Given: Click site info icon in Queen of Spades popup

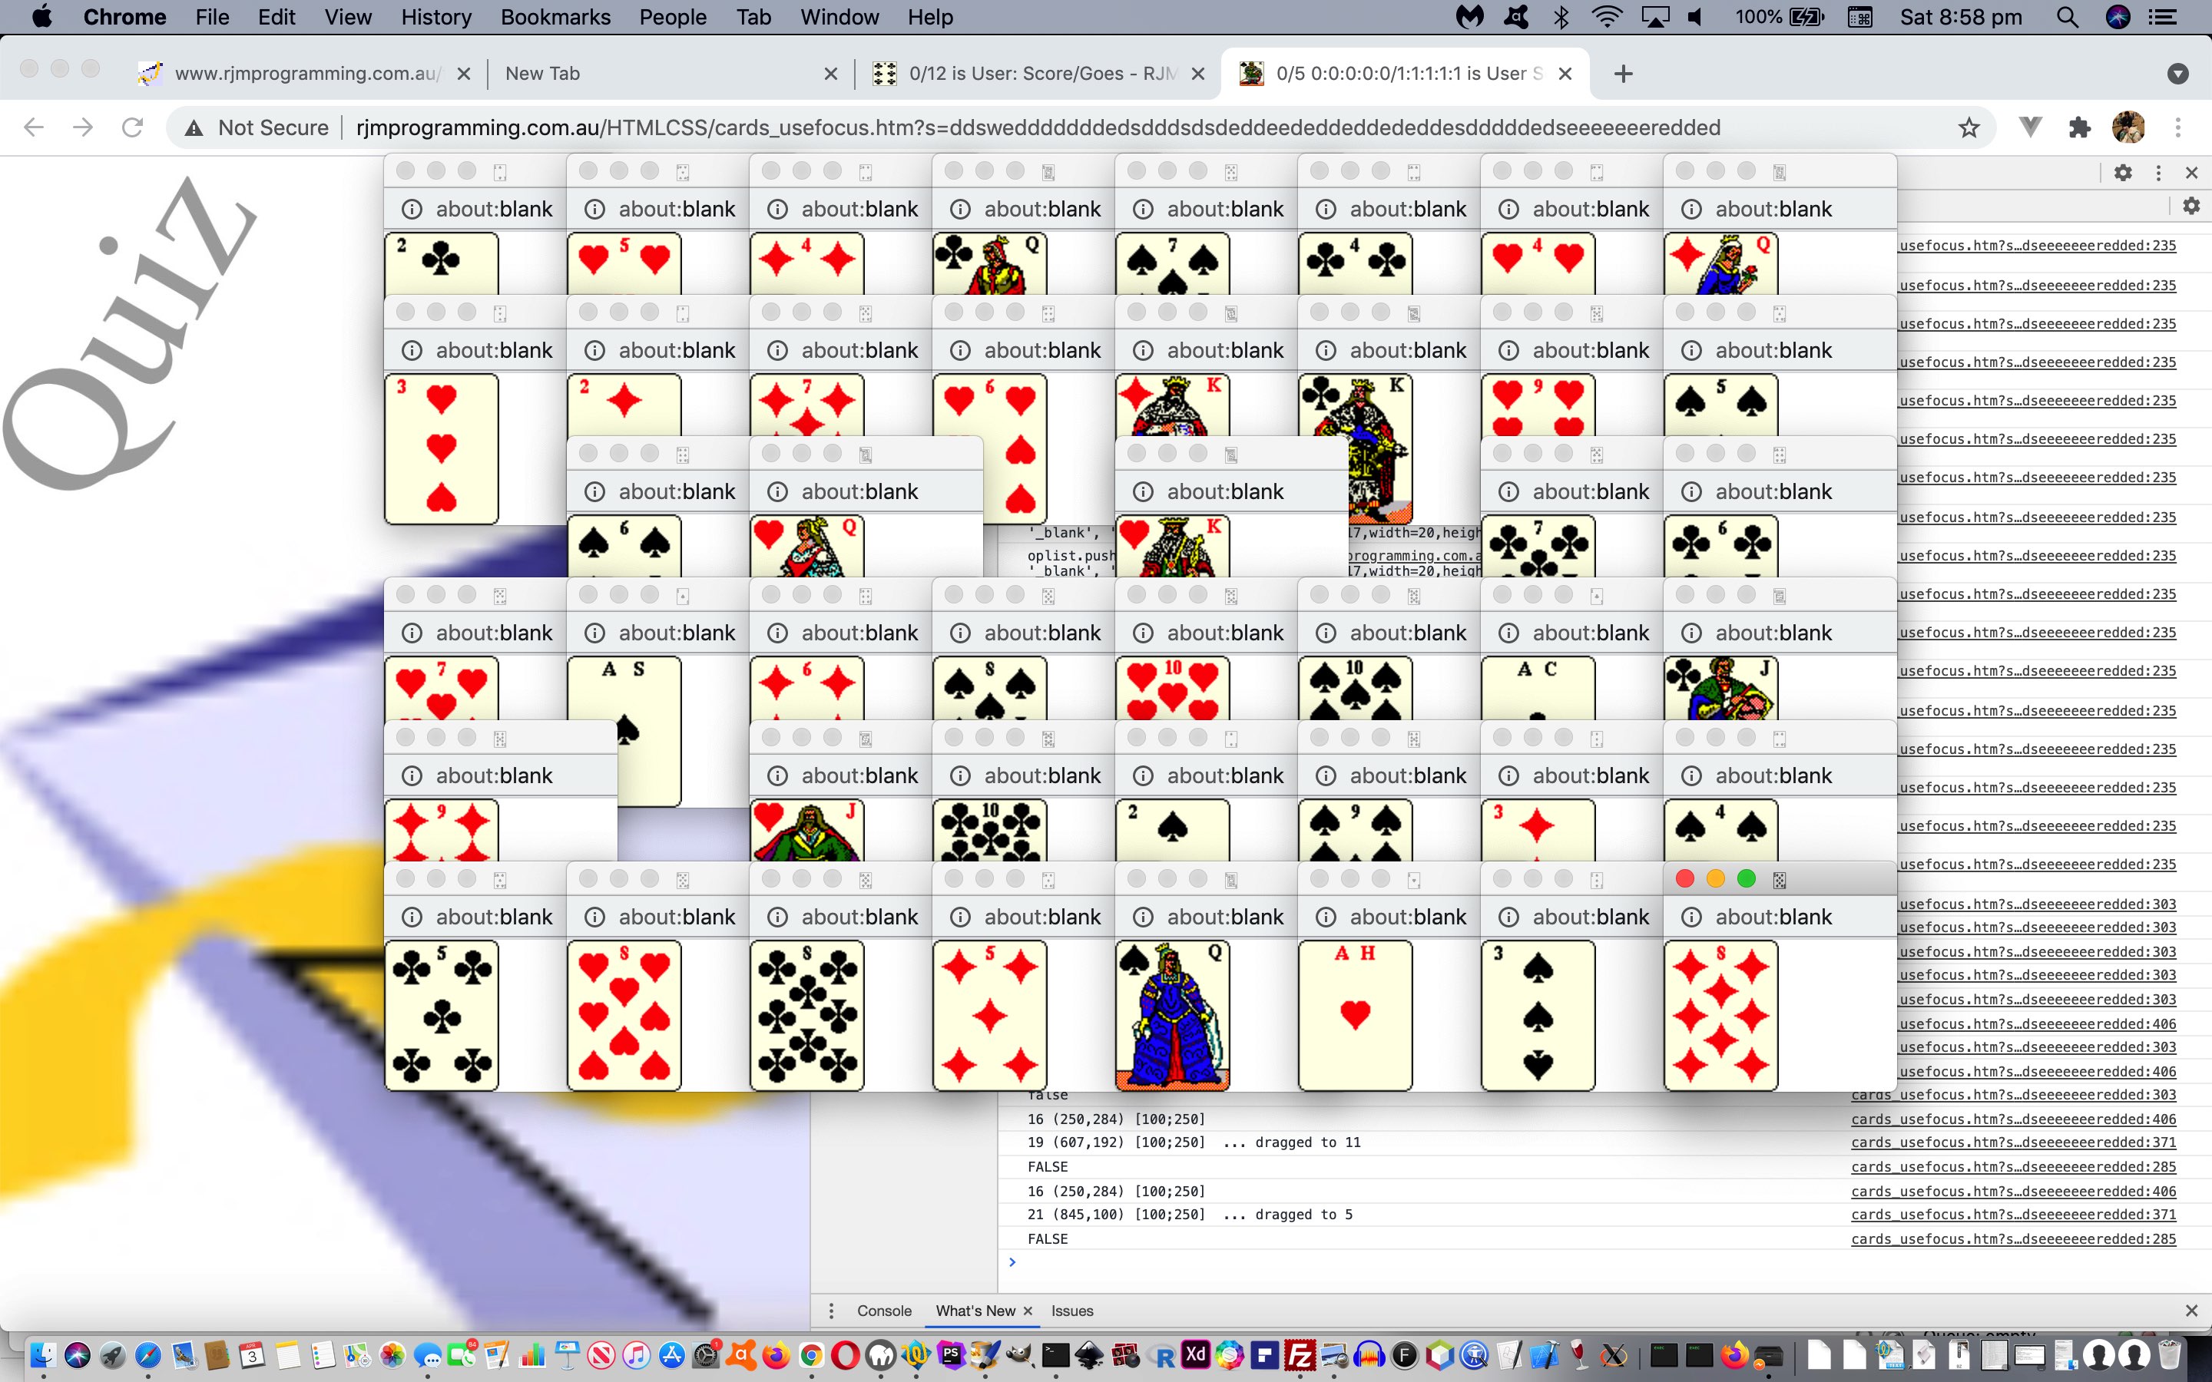Looking at the screenshot, I should 1144,917.
